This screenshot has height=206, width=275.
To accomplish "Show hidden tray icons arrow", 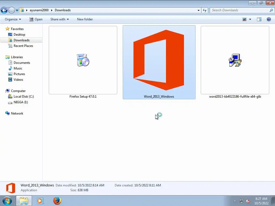I will click(235, 201).
